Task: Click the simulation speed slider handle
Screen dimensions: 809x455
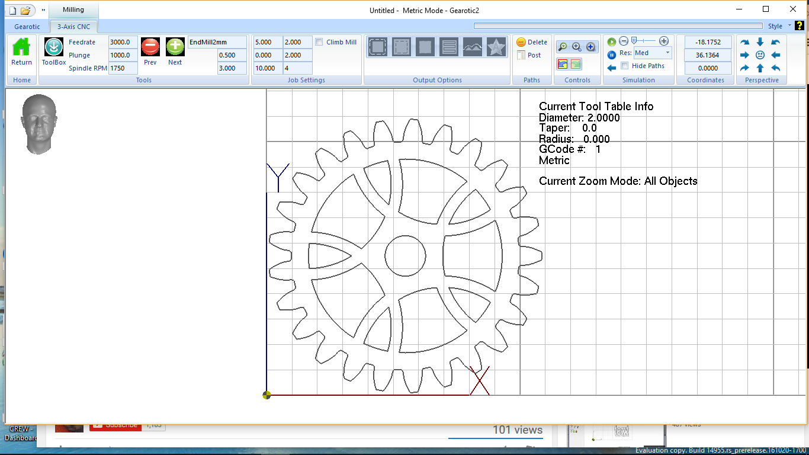Action: (x=634, y=41)
